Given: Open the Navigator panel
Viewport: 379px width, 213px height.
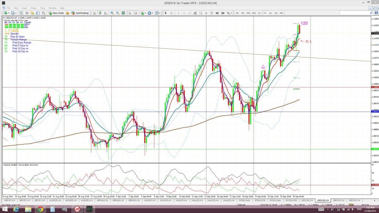Looking at the screenshot, I should point(32,13).
